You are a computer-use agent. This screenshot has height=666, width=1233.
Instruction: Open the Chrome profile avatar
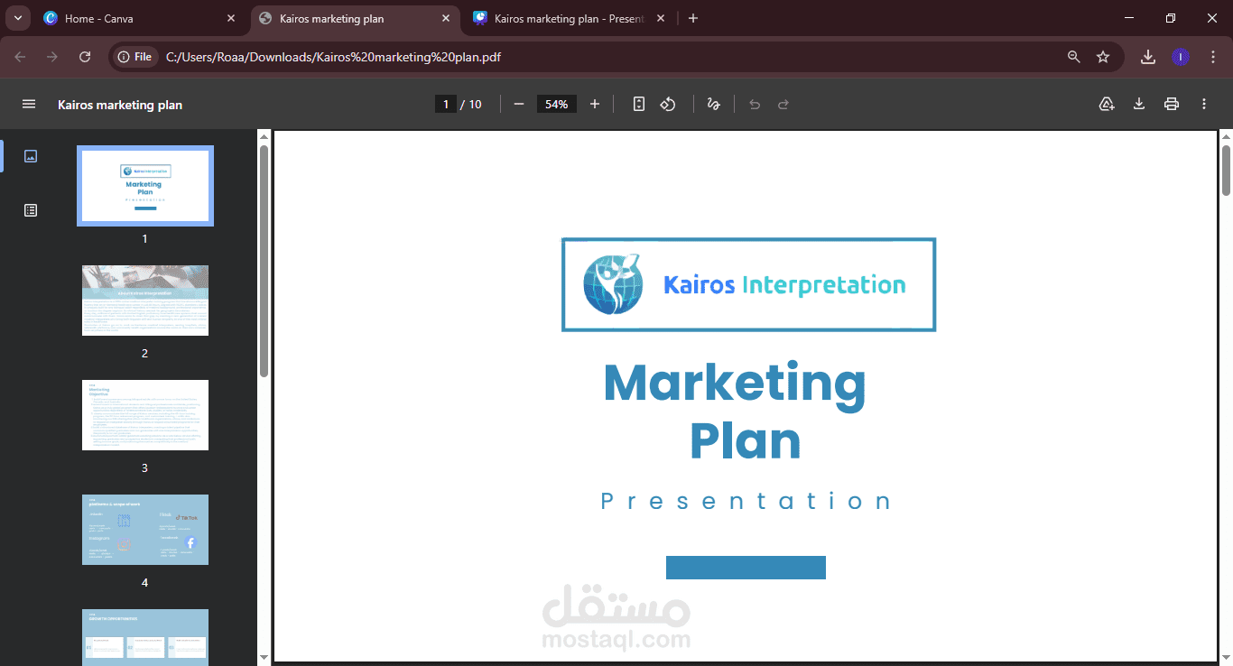(1181, 57)
